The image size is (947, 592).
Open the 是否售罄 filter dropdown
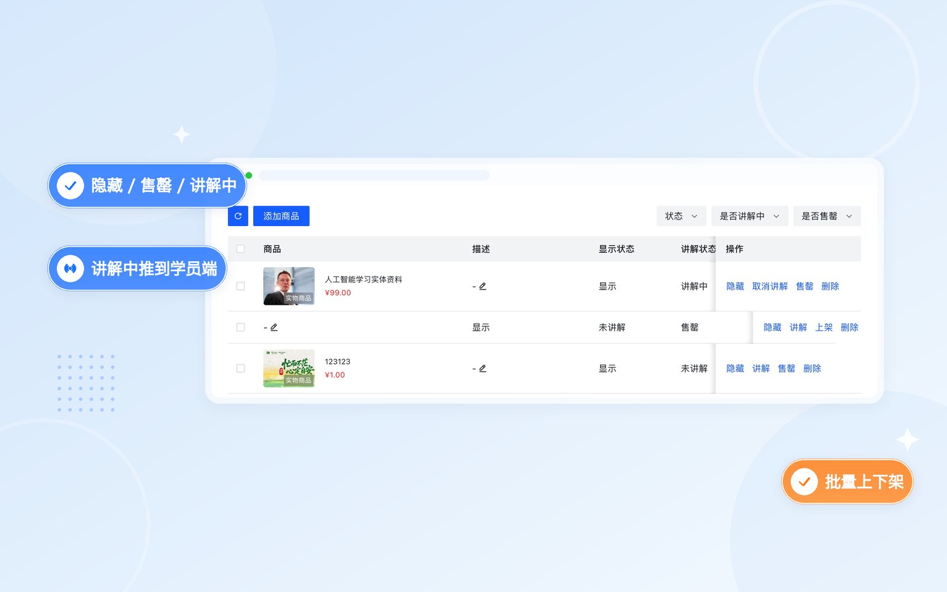tap(827, 216)
